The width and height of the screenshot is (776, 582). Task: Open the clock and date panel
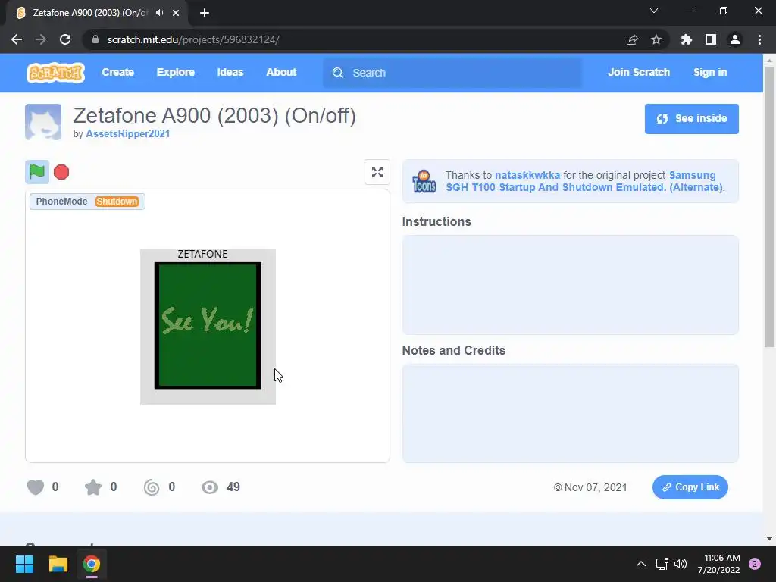(719, 564)
